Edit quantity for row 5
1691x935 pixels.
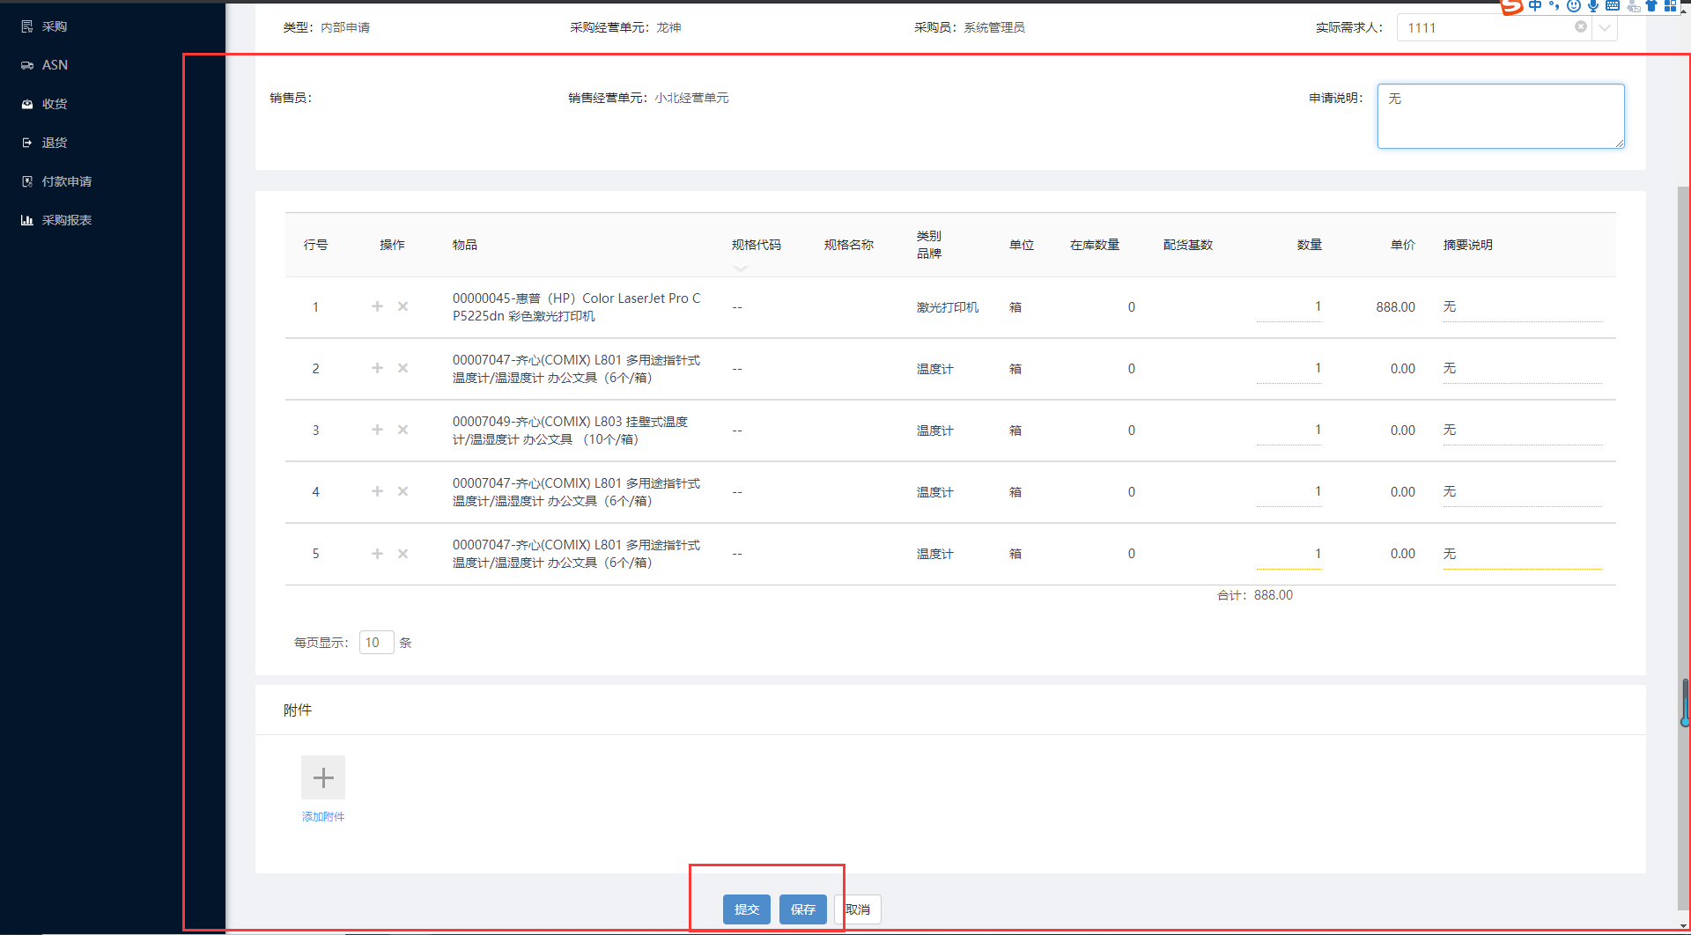(x=1289, y=555)
